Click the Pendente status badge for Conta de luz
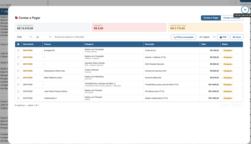This screenshot has width=251, height=144. tap(227, 50)
